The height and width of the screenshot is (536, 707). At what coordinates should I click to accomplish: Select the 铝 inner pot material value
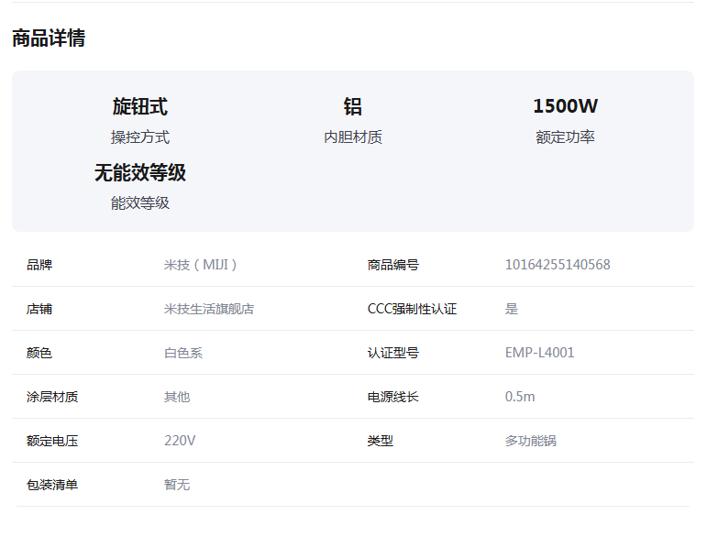click(353, 106)
